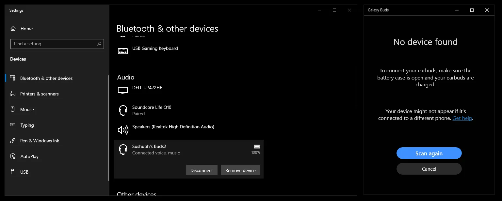This screenshot has width=502, height=201.
Task: Minimize the Settings window
Action: tap(319, 10)
